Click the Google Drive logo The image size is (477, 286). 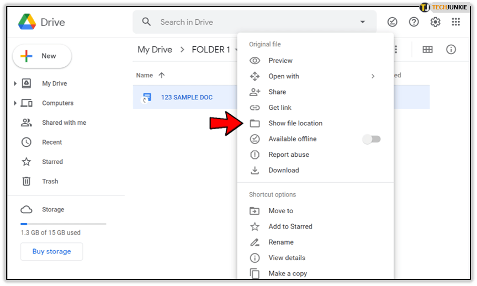(x=27, y=22)
